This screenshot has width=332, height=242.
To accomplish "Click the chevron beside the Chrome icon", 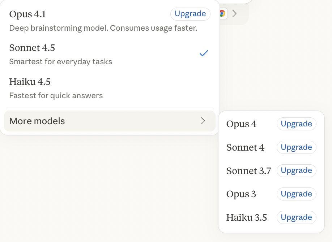I will pos(234,14).
